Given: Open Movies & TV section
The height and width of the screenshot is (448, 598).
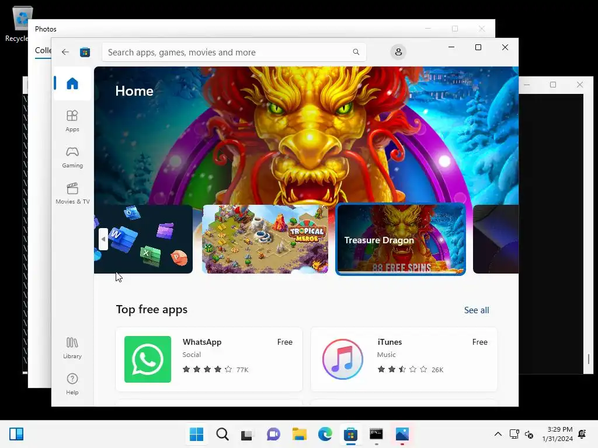Looking at the screenshot, I should pyautogui.click(x=72, y=193).
